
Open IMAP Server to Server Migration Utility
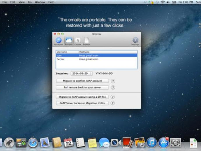click(x=82, y=103)
